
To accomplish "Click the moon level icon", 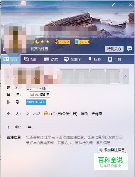I will click(x=37, y=42).
